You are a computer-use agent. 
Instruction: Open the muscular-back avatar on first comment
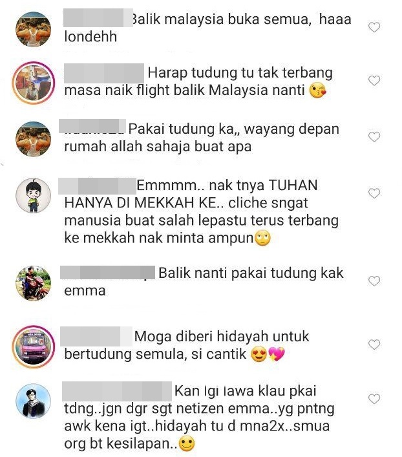[33, 29]
